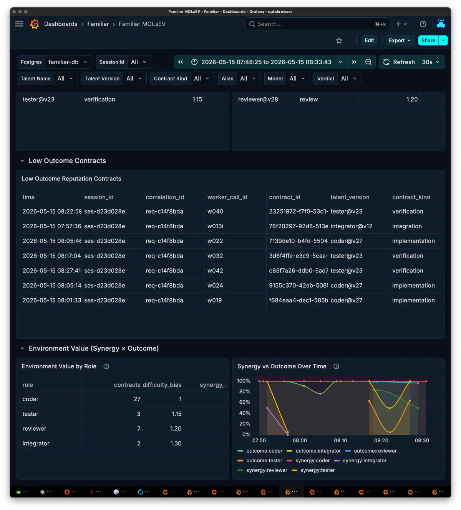Open the 30s refresh interval dropdown
The height and width of the screenshot is (510, 461).
point(431,62)
